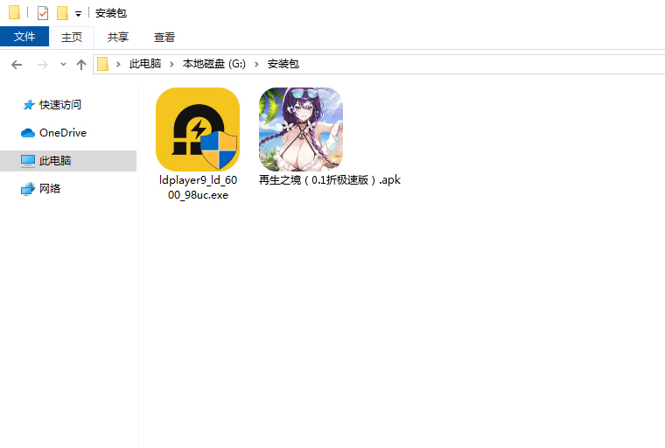Screen dimensions: 665x448
Task: Click the Forward navigation arrow
Action: tap(42, 65)
